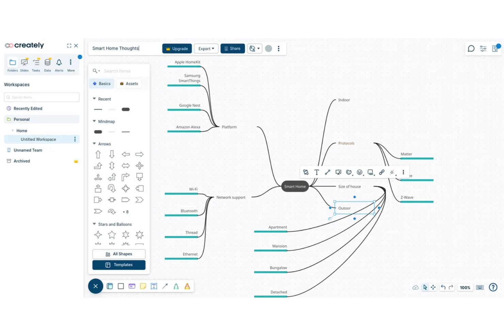This screenshot has width=504, height=336.
Task: Open the collaboration mode dropdown
Action: pos(254,49)
